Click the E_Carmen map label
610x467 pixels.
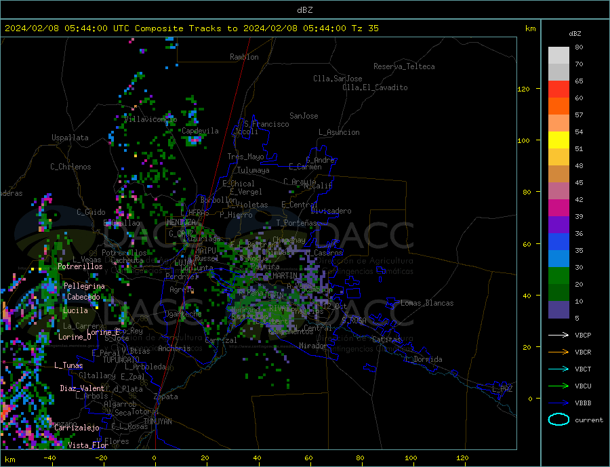[x=305, y=167]
